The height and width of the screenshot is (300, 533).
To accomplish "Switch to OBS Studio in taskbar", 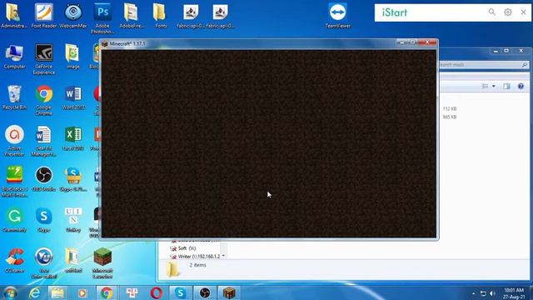I will point(205,292).
